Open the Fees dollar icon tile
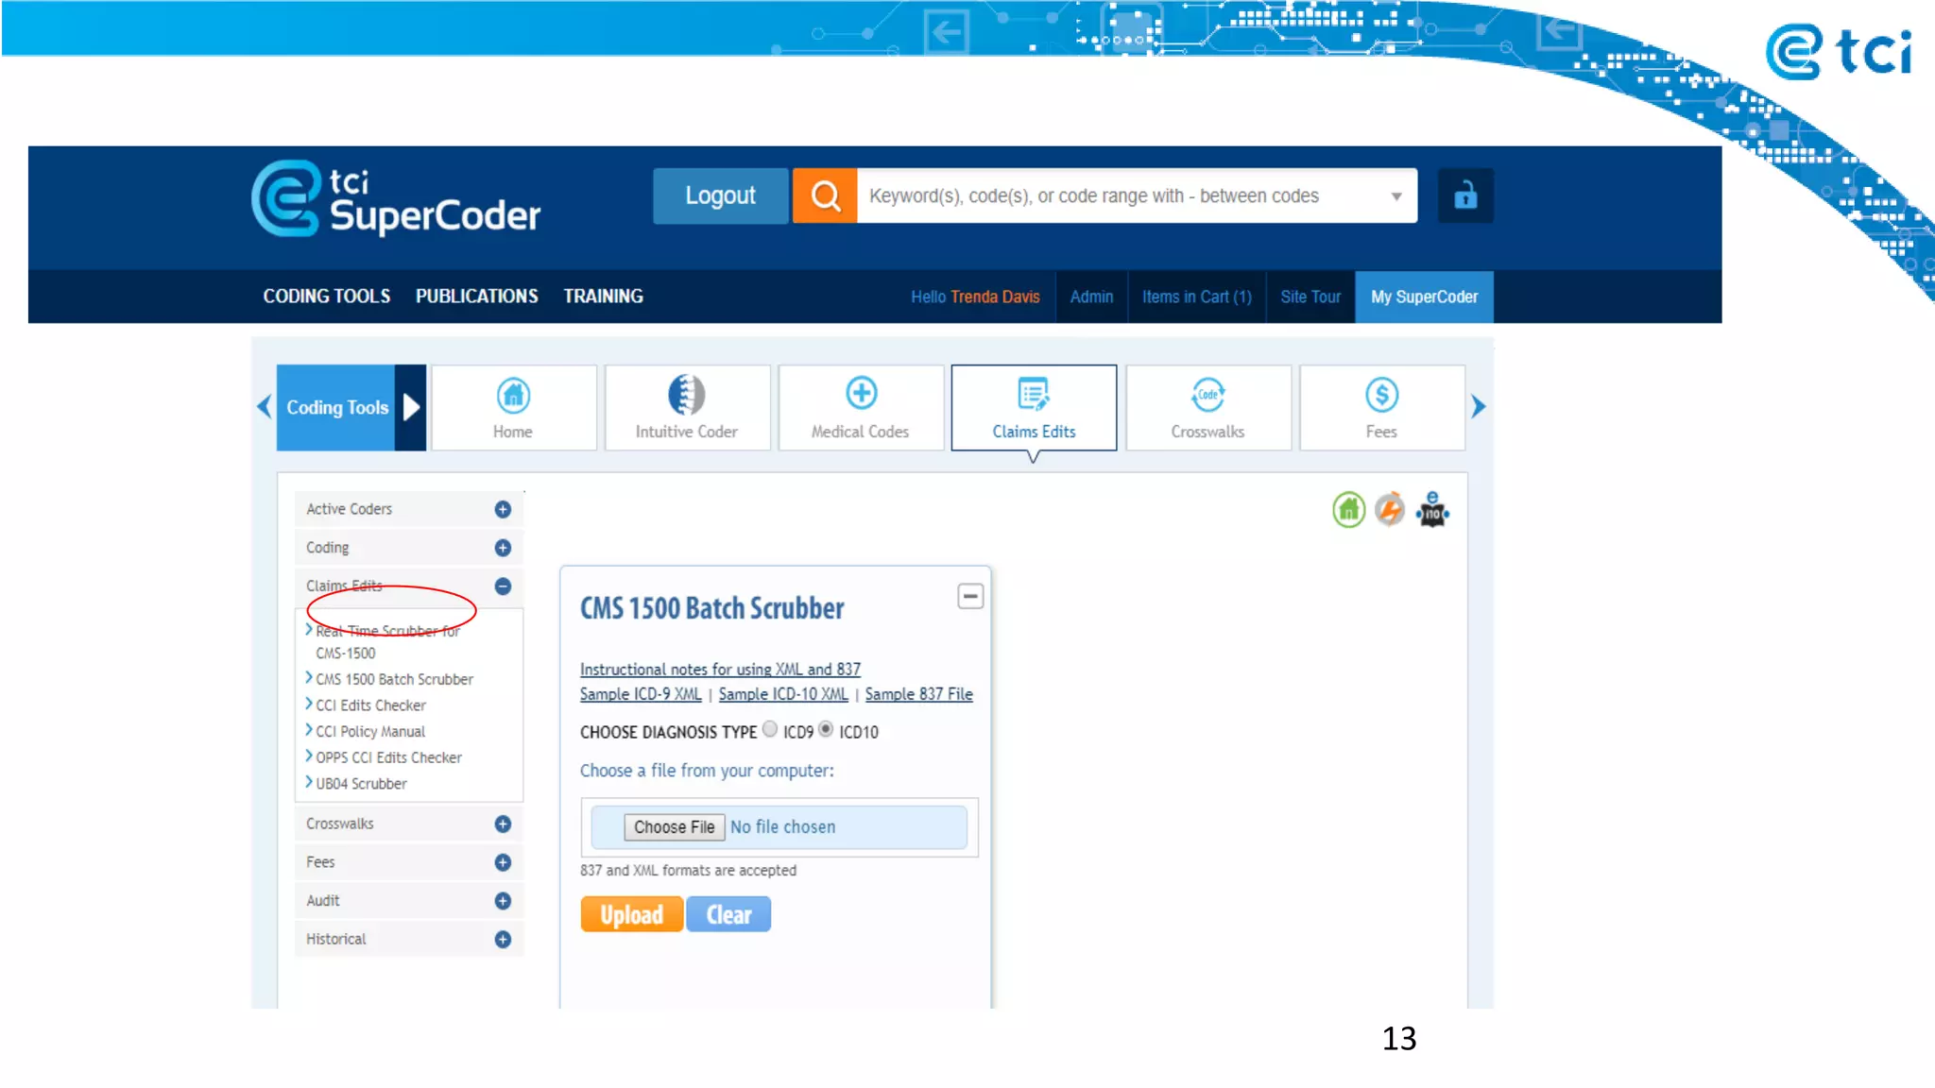The image size is (1935, 1088). pos(1381,407)
